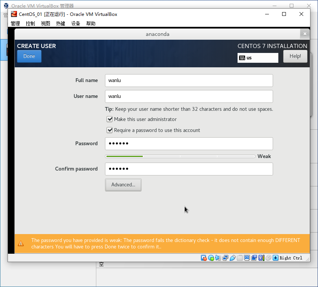Open the network adapters status icon
The width and height of the screenshot is (318, 287).
tap(225, 258)
